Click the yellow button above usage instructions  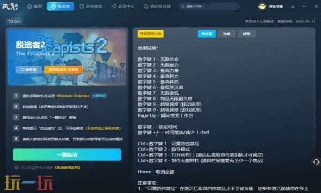[x=150, y=34]
